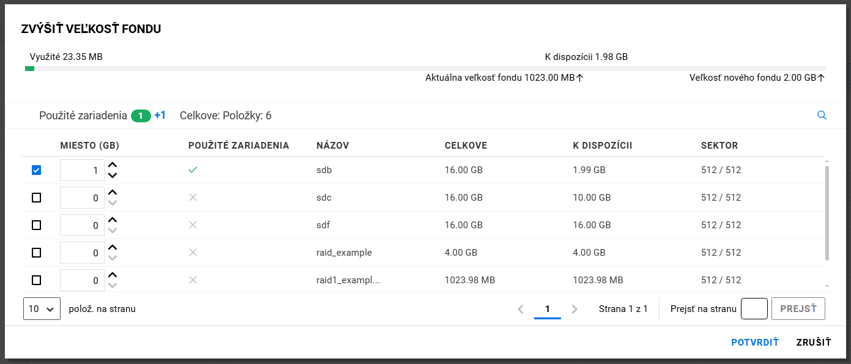Increase space value for sdc
This screenshot has width=851, height=364.
click(112, 192)
